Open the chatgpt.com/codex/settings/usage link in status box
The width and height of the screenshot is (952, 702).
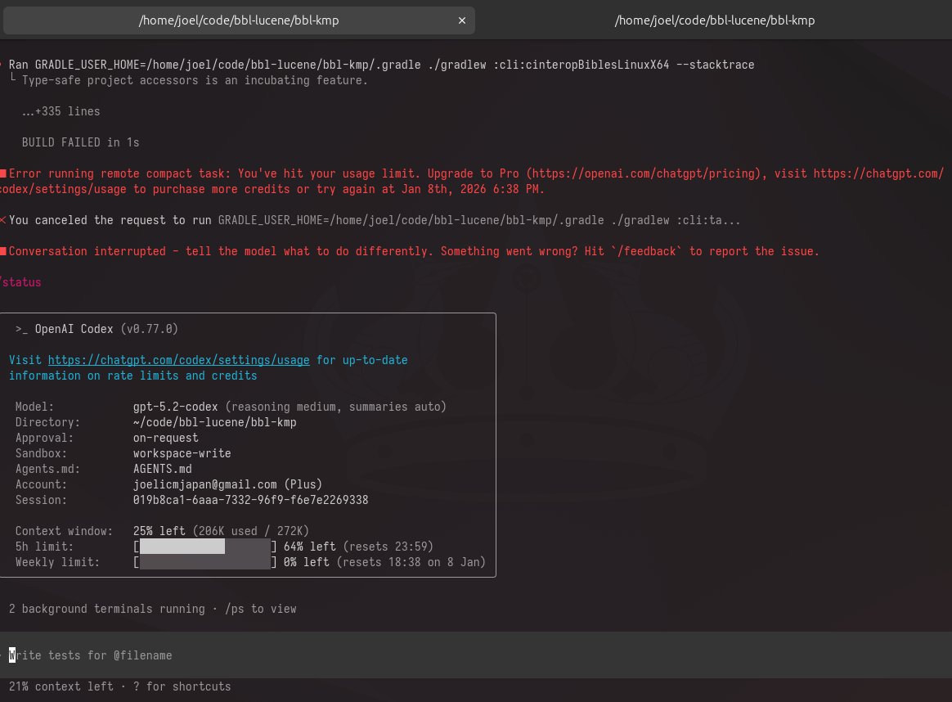click(x=178, y=360)
